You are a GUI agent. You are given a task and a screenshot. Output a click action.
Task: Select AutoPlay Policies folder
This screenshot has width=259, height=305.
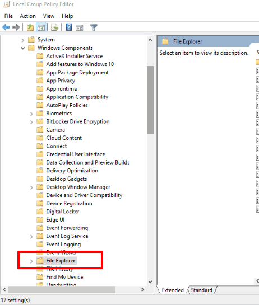67,105
